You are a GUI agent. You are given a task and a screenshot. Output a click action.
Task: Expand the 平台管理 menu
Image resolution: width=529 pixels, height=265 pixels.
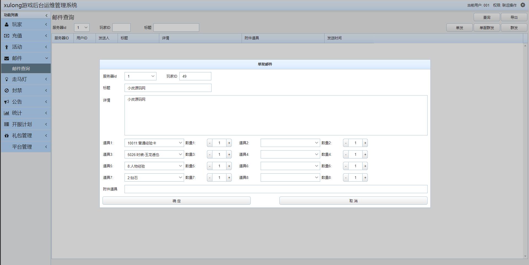(22, 147)
